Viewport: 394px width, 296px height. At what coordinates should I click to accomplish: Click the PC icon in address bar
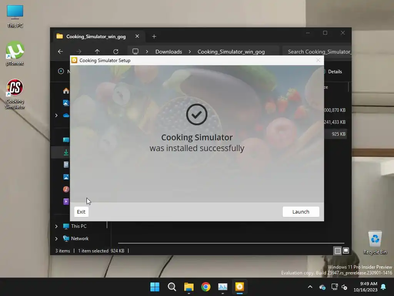(135, 52)
